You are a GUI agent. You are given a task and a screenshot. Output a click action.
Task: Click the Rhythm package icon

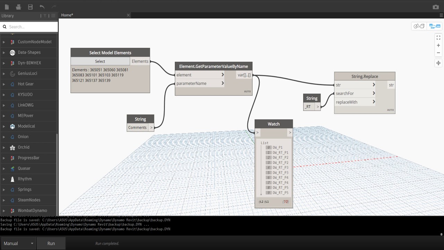pyautogui.click(x=12, y=179)
